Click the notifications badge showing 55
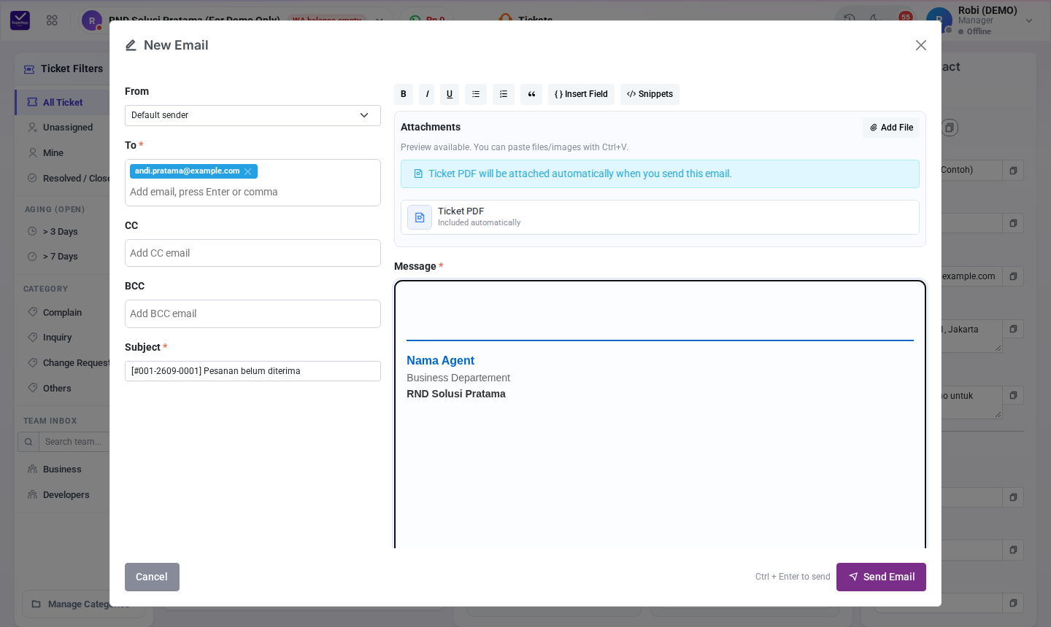The height and width of the screenshot is (627, 1051). pyautogui.click(x=906, y=17)
